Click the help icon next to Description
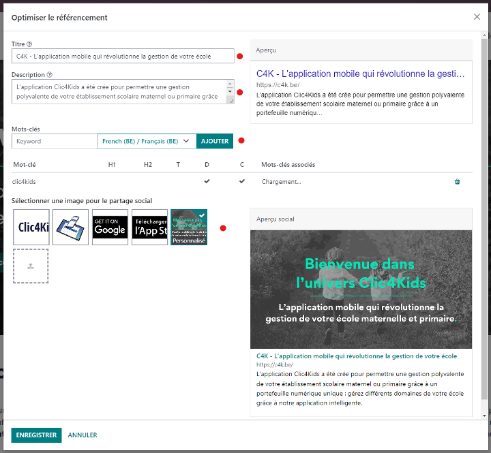Image resolution: width=491 pixels, height=453 pixels. pos(50,75)
